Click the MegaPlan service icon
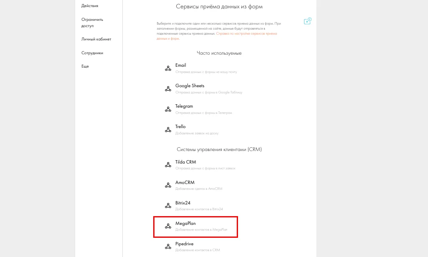428x257 pixels. [x=168, y=226]
